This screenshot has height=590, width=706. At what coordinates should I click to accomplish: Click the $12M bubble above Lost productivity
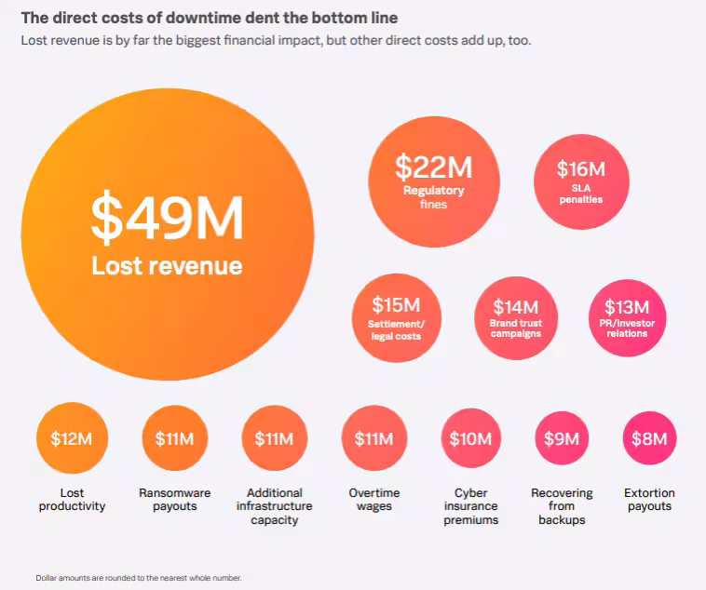click(73, 438)
